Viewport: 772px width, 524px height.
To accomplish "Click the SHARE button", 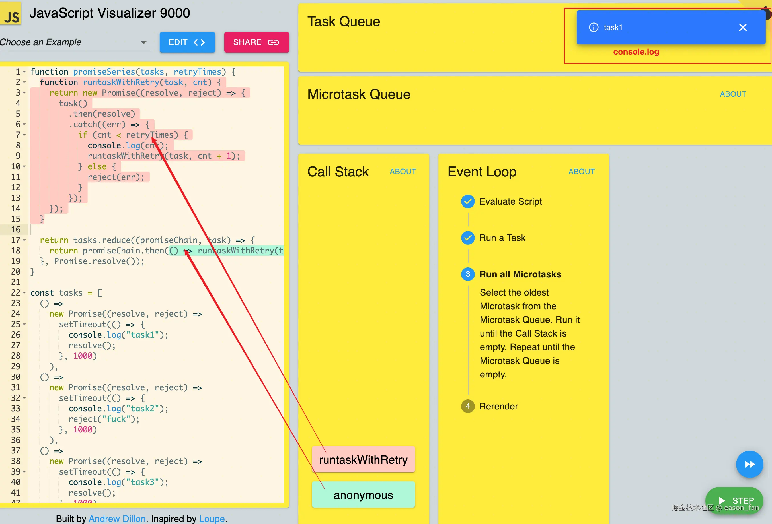I will click(x=256, y=42).
